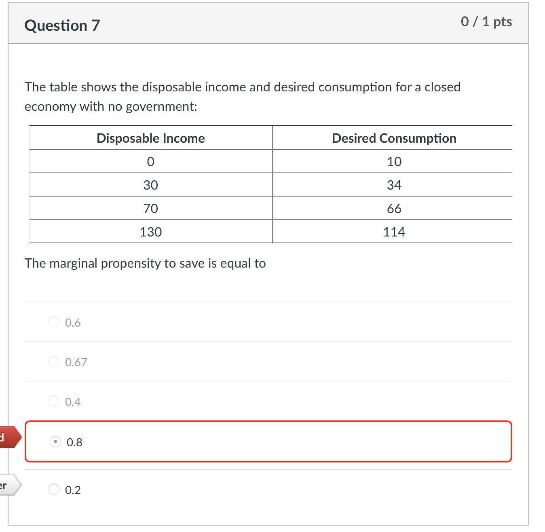Click the selected 0.8 radio button
The image size is (545, 532).
click(55, 442)
